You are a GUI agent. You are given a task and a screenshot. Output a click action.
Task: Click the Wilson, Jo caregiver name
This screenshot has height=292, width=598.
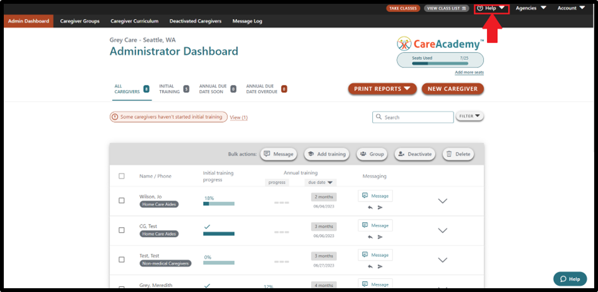[x=151, y=196]
